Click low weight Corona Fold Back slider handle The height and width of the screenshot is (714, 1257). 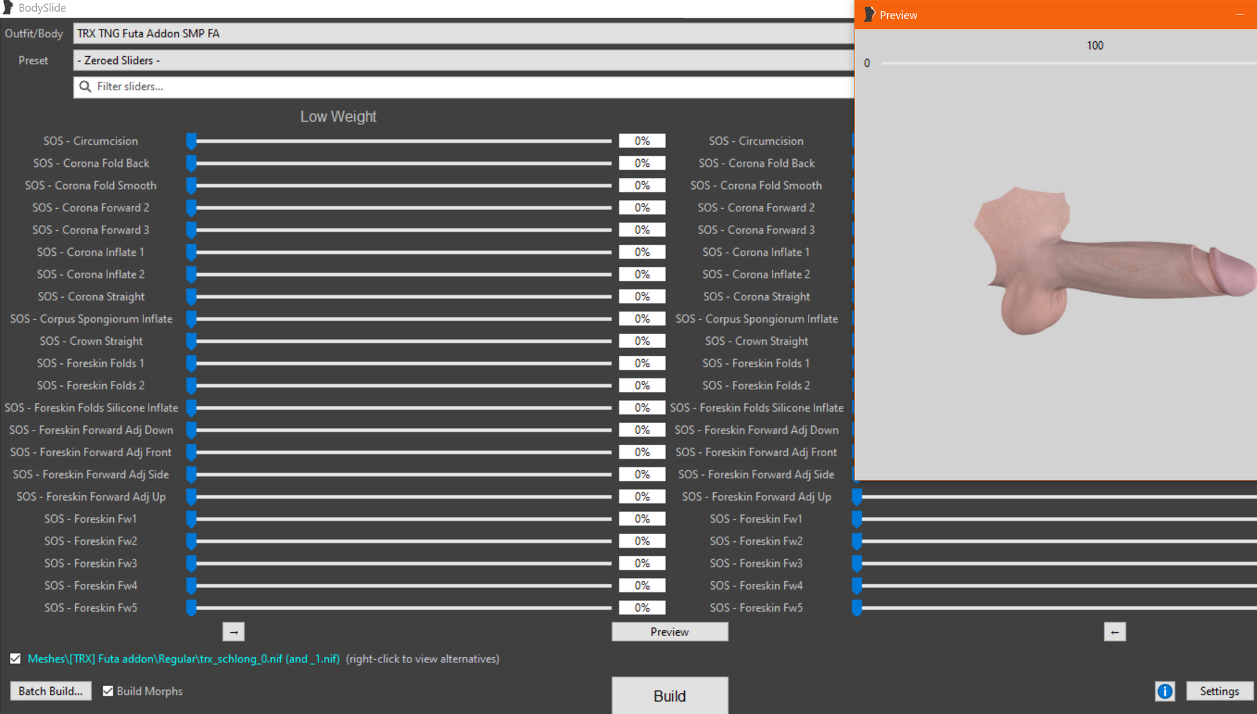tap(191, 164)
